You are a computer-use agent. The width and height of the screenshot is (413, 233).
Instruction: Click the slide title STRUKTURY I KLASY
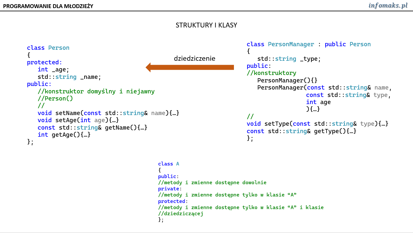206,25
